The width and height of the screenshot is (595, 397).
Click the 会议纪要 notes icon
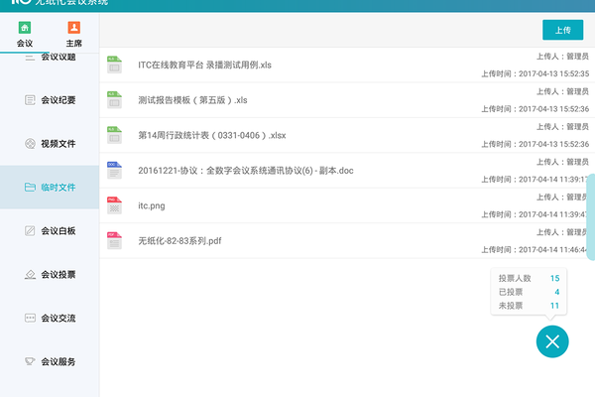31,100
